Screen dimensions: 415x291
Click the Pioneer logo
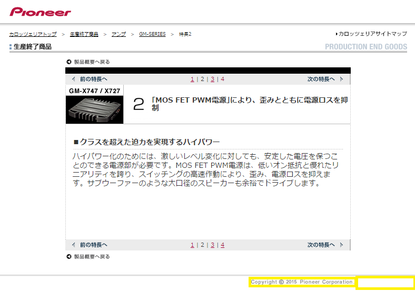click(x=40, y=12)
